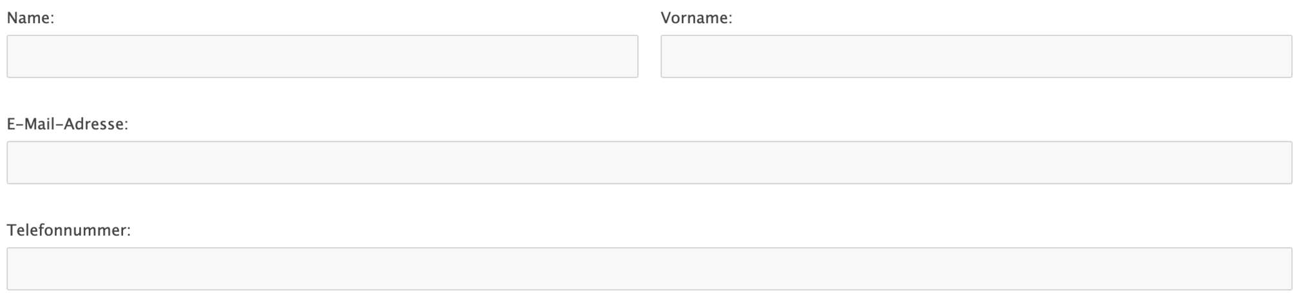Select the text box under "Name:"
The width and height of the screenshot is (1303, 302).
322,57
